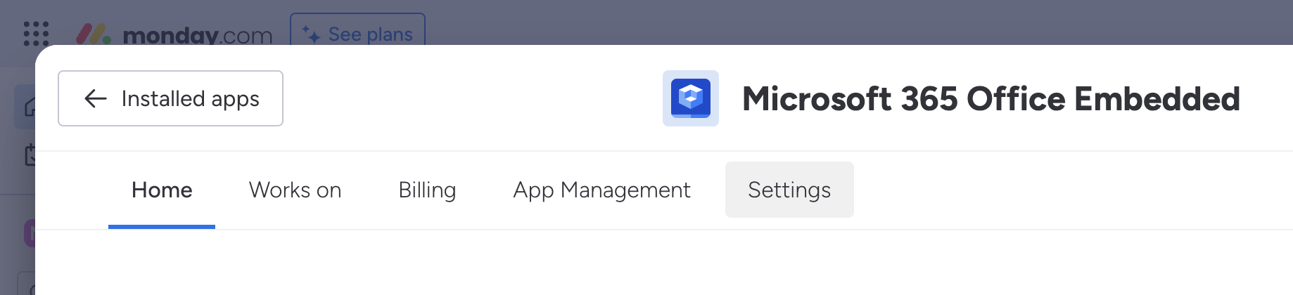Click the sparkle icon on See plans
Screen dimensions: 1293x295
[x=311, y=33]
